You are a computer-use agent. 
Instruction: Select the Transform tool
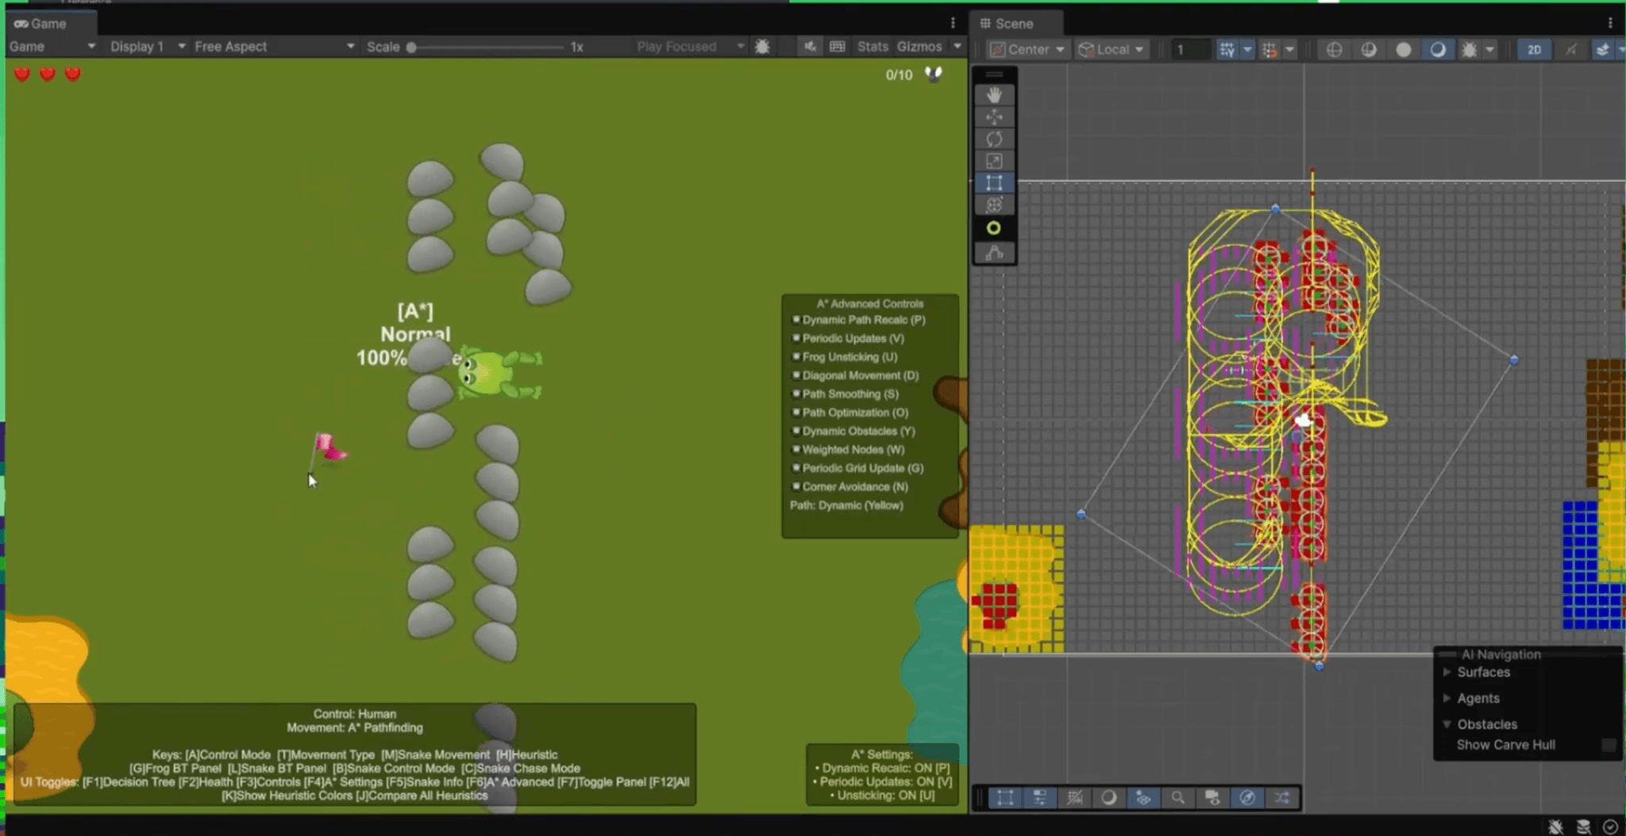(x=994, y=205)
